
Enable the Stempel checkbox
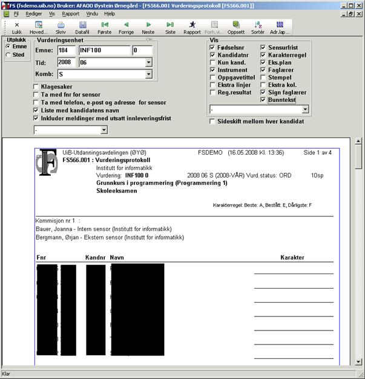pyautogui.click(x=263, y=78)
